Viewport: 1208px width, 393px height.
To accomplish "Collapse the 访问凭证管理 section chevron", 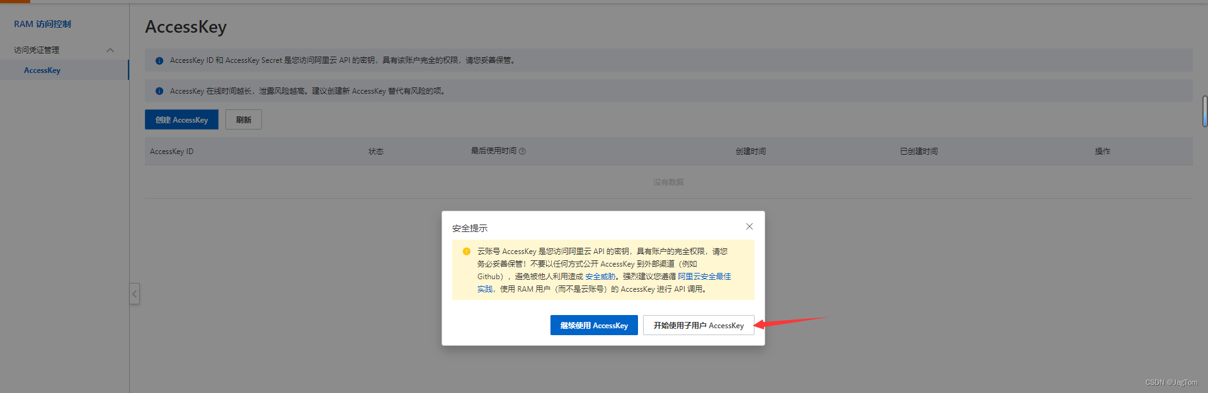I will [110, 50].
